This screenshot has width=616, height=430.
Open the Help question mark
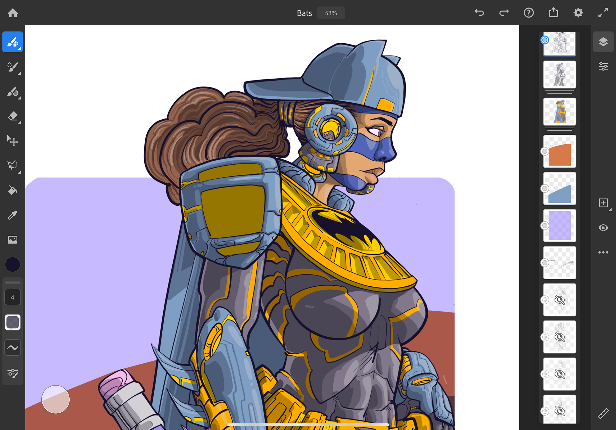529,13
